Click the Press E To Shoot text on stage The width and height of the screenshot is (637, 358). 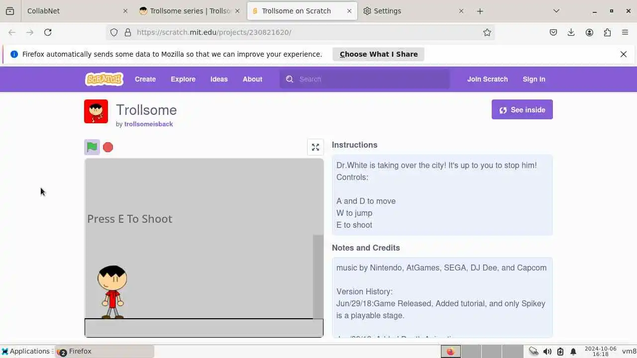(x=129, y=219)
